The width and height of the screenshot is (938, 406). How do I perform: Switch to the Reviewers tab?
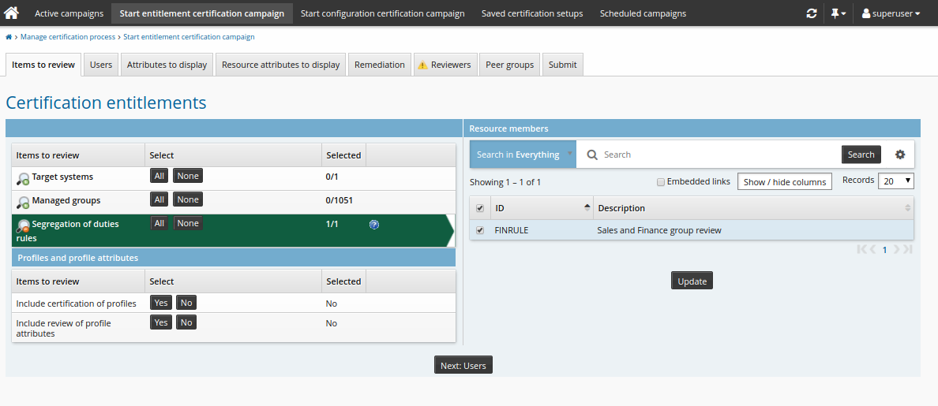click(444, 65)
